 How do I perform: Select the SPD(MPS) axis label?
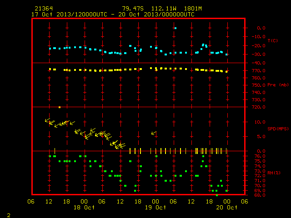pos(278,129)
